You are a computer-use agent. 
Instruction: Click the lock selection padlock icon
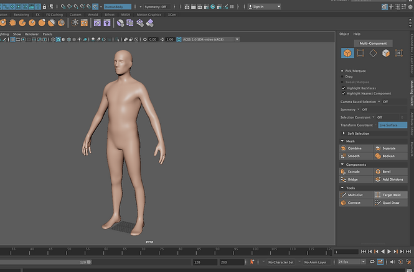pos(44,7)
